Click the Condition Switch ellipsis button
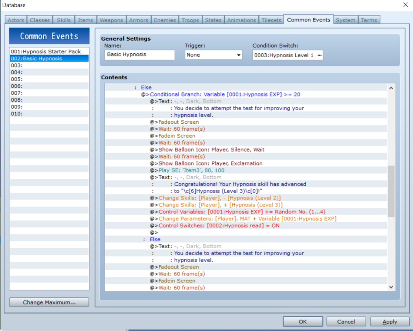The height and width of the screenshot is (331, 413). [320, 55]
